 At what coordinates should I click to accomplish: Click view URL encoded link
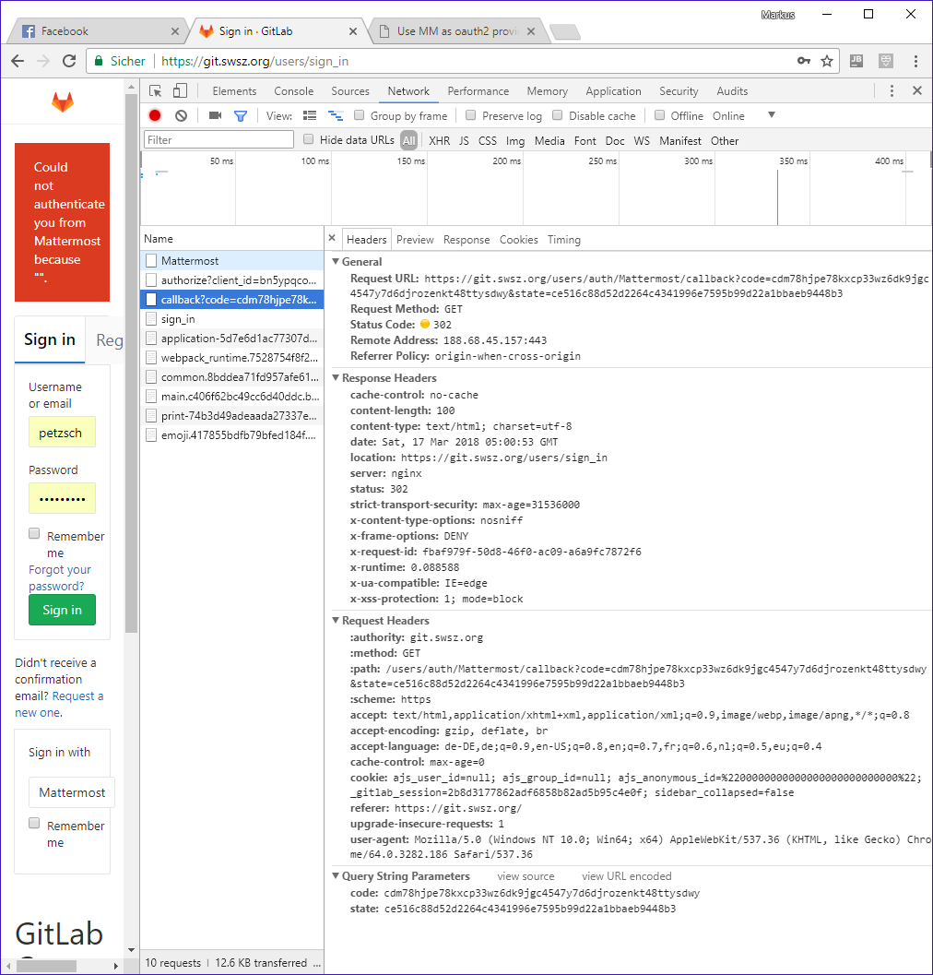627,876
